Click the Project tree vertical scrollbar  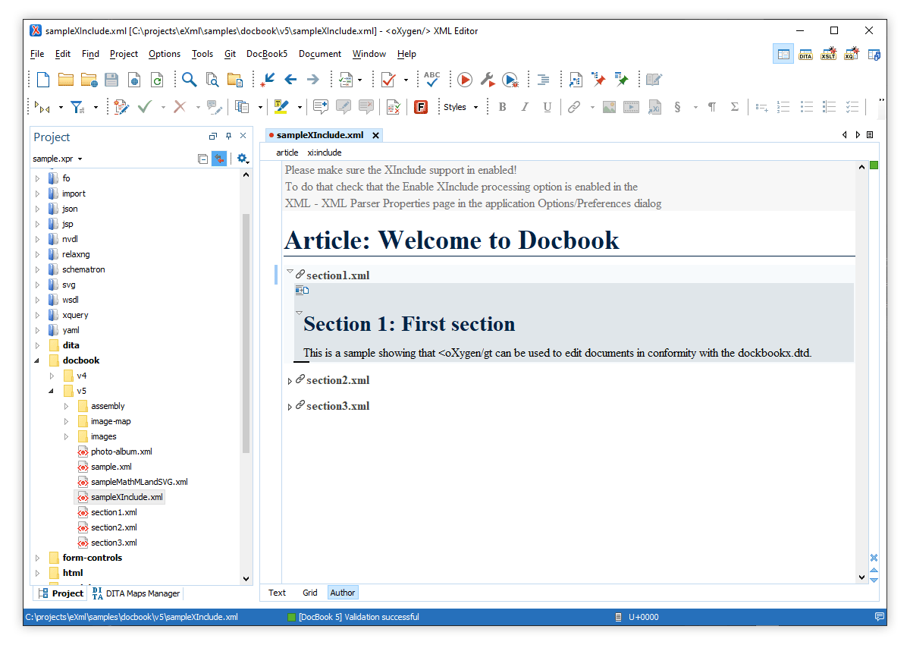pos(246,334)
